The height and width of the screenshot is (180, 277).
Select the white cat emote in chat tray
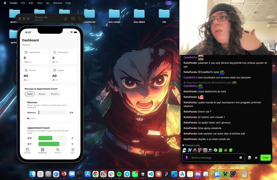(x=205, y=150)
